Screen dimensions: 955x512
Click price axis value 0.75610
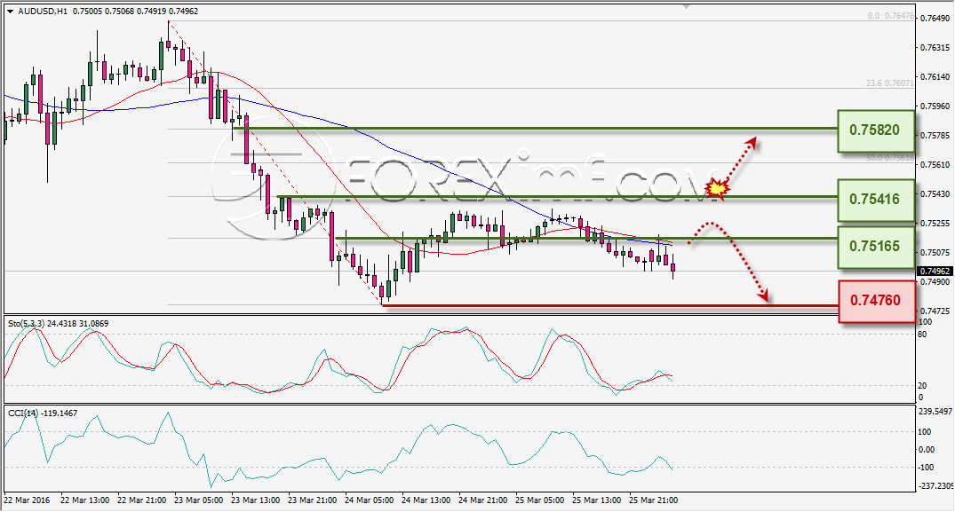pyautogui.click(x=935, y=165)
